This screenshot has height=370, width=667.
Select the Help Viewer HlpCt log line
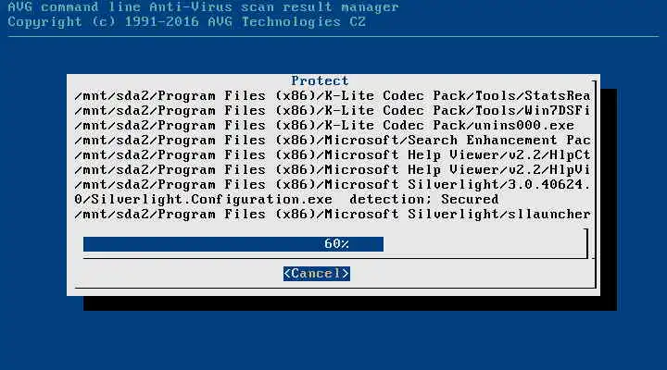coord(333,155)
